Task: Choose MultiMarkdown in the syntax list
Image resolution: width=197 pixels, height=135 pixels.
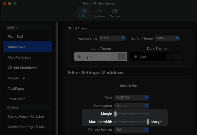Action: click(x=28, y=57)
